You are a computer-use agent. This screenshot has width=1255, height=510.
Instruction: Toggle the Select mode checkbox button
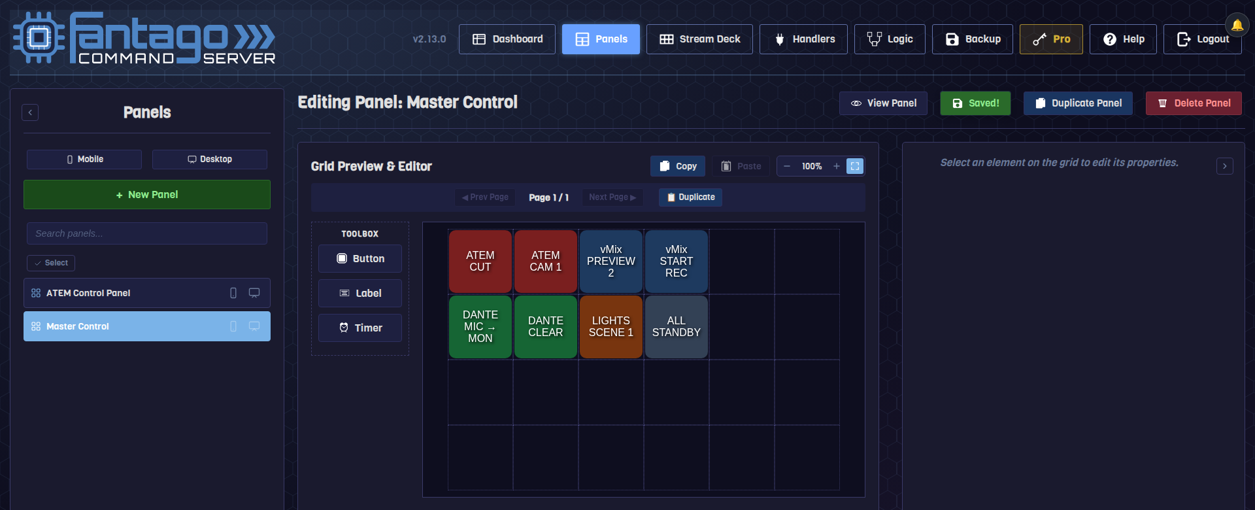[51, 263]
